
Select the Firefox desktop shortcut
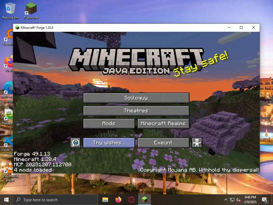[9, 64]
